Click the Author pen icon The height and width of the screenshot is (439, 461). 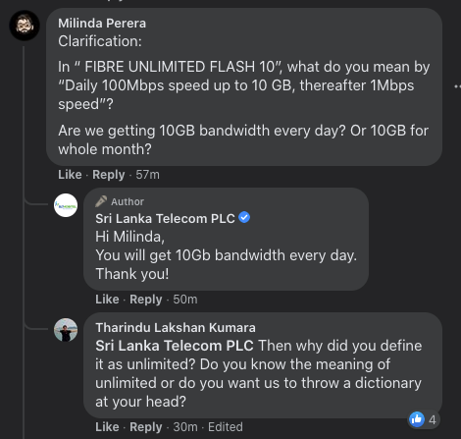(101, 201)
